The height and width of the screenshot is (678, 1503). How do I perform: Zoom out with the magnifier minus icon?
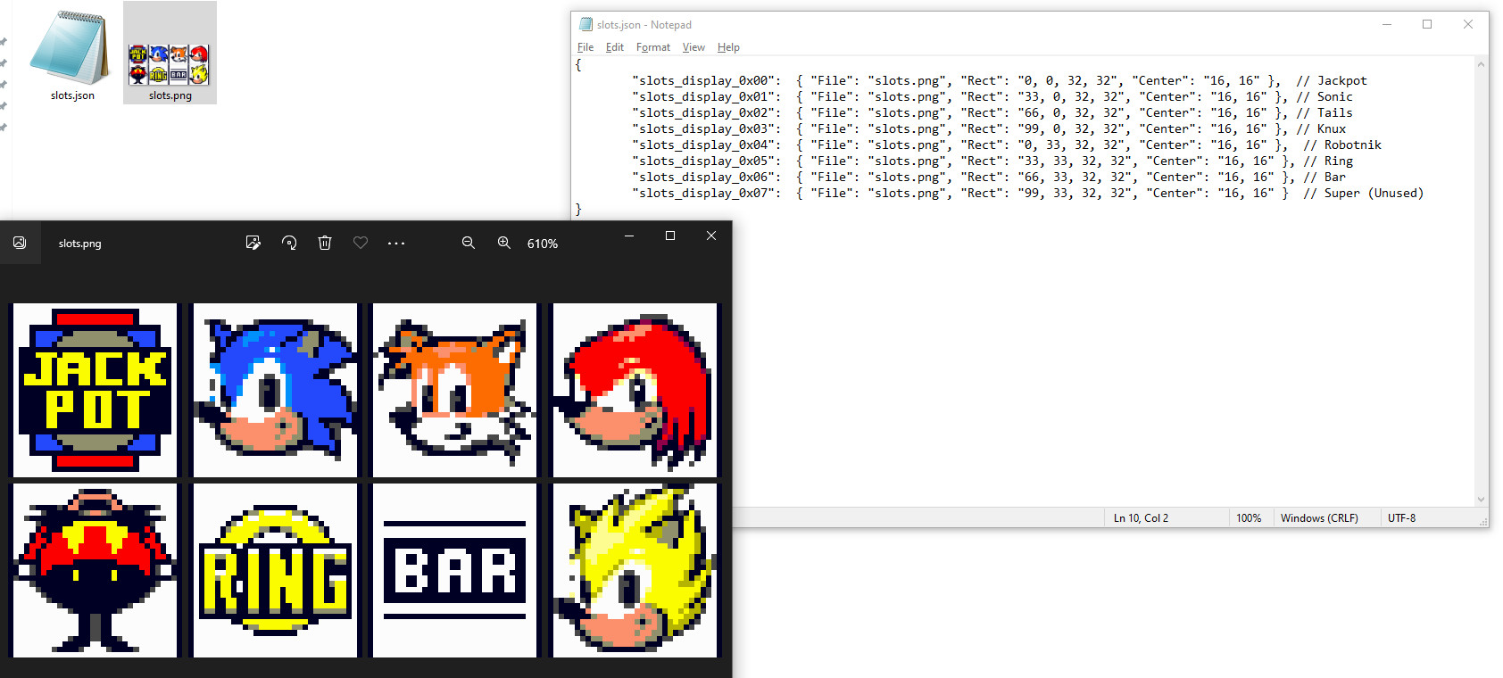(468, 243)
